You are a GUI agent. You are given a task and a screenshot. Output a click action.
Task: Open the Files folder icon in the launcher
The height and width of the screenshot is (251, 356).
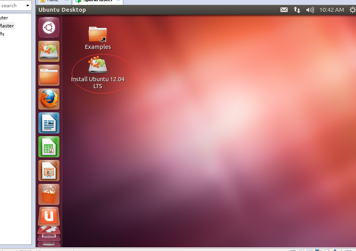[49, 75]
